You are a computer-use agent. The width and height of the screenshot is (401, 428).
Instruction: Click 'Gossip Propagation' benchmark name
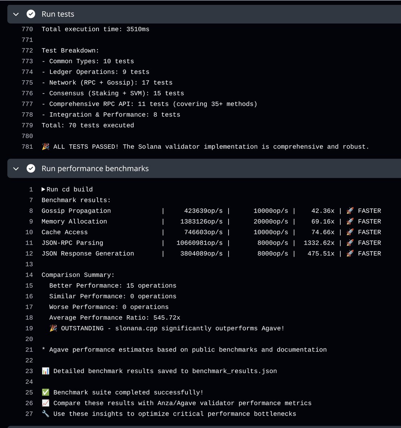coord(76,211)
